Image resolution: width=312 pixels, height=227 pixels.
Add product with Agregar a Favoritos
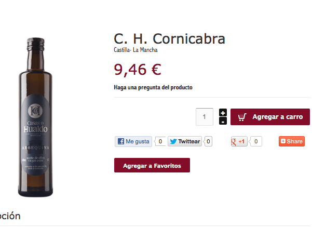click(152, 165)
